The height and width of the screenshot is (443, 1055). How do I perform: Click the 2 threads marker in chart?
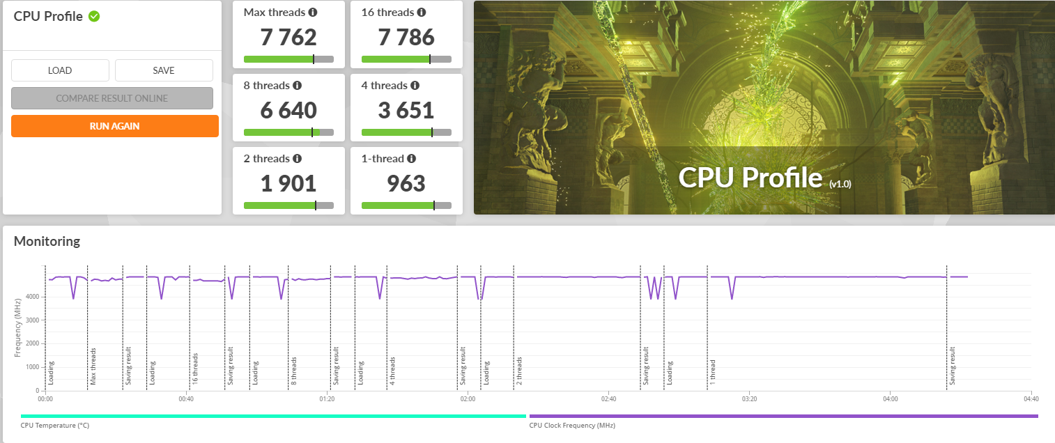click(x=519, y=371)
